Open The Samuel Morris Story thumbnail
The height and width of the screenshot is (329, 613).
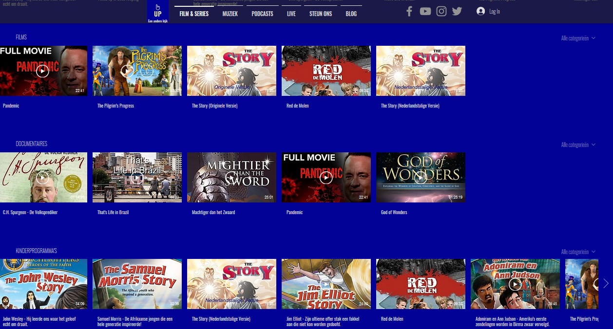[x=137, y=284]
